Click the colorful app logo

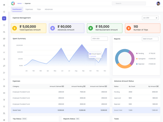13,4
